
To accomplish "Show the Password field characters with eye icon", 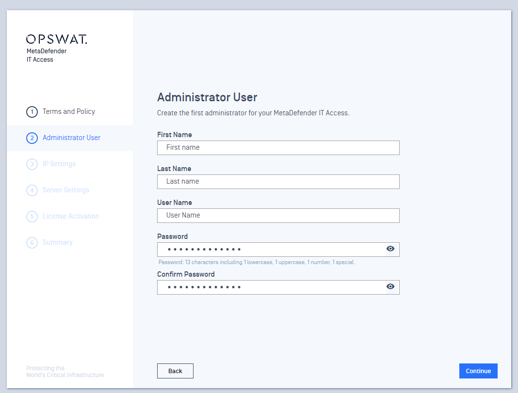I will (x=390, y=249).
